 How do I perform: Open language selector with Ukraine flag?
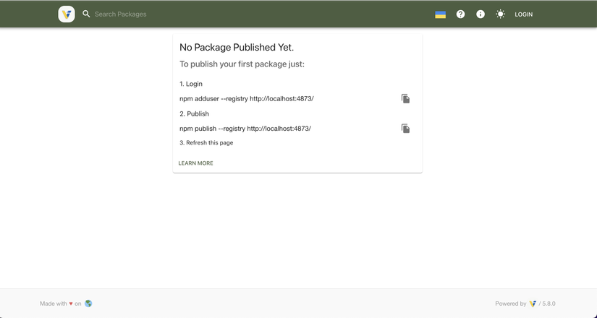coord(440,14)
